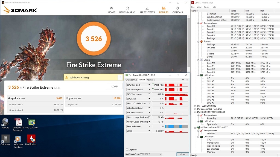
Task: Go to STRESS TESTS in 3DMark
Action: click(x=147, y=10)
